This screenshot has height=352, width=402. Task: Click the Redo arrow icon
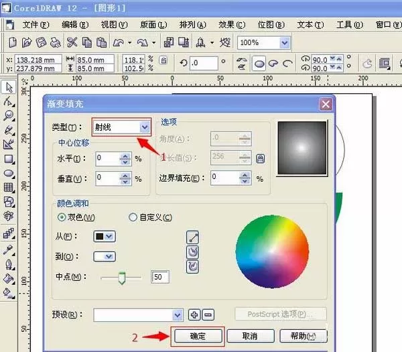click(x=142, y=43)
